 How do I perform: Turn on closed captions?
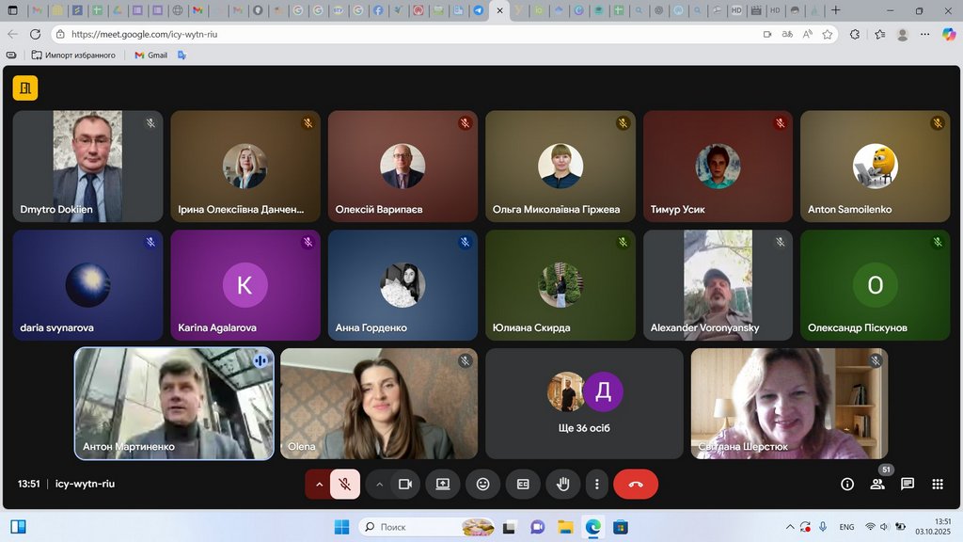[x=523, y=484]
